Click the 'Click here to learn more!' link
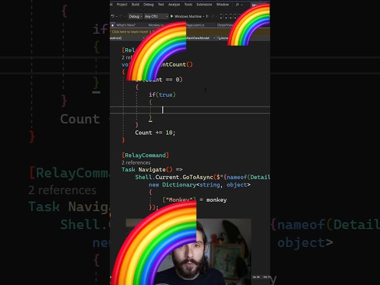Image resolution: width=380 pixels, height=285 pixels. pyautogui.click(x=130, y=31)
